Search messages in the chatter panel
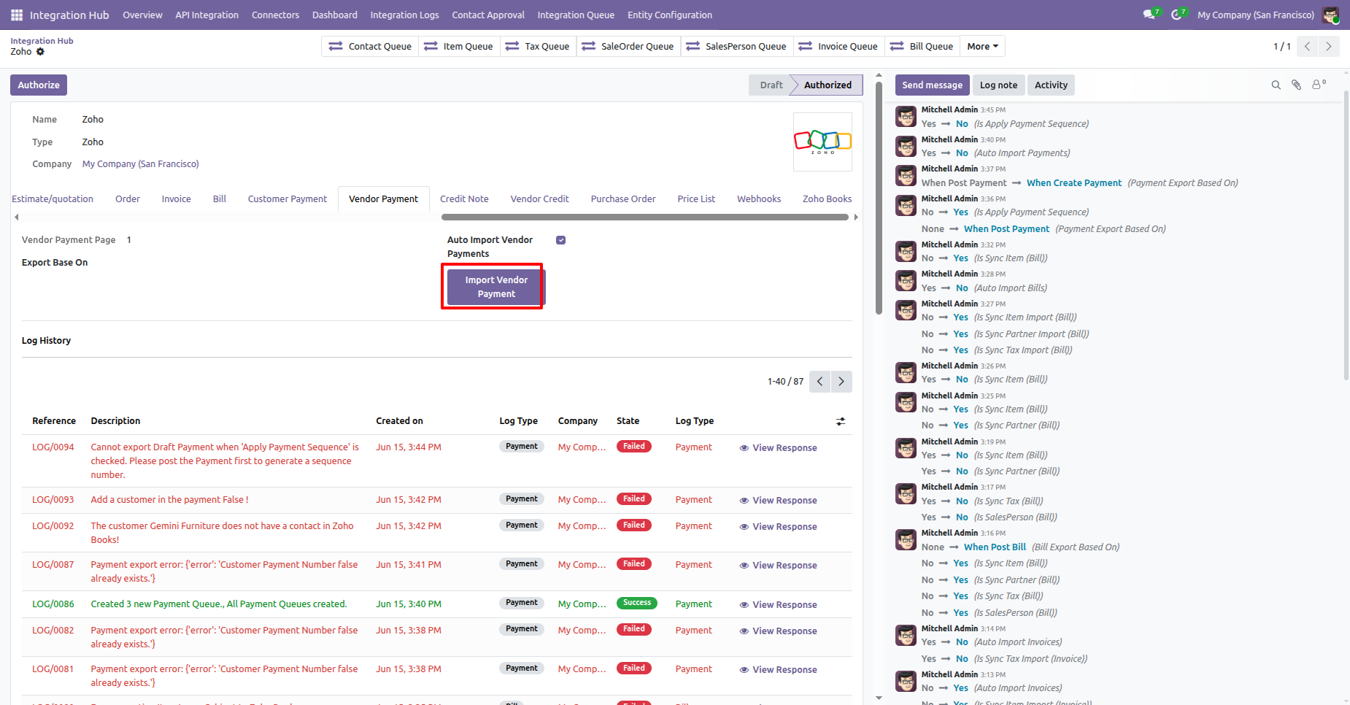 [x=1276, y=85]
